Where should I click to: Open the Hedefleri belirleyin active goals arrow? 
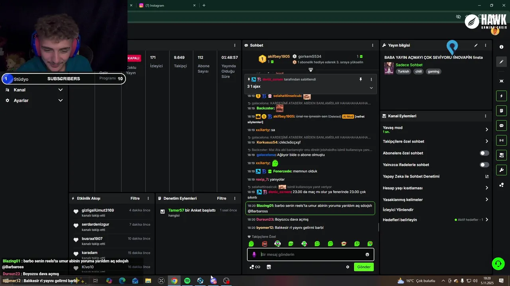coord(486,220)
